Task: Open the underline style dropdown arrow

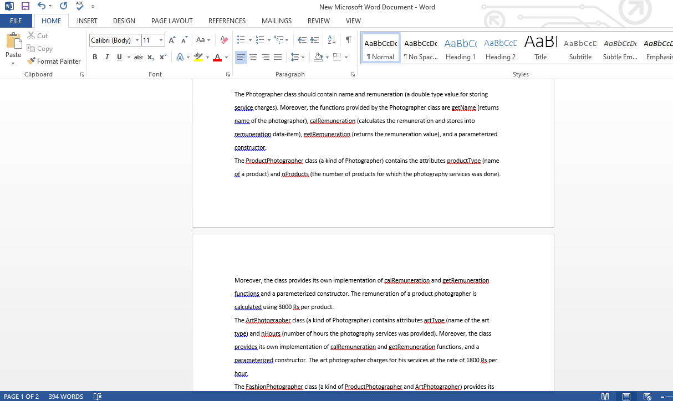Action: tap(129, 57)
